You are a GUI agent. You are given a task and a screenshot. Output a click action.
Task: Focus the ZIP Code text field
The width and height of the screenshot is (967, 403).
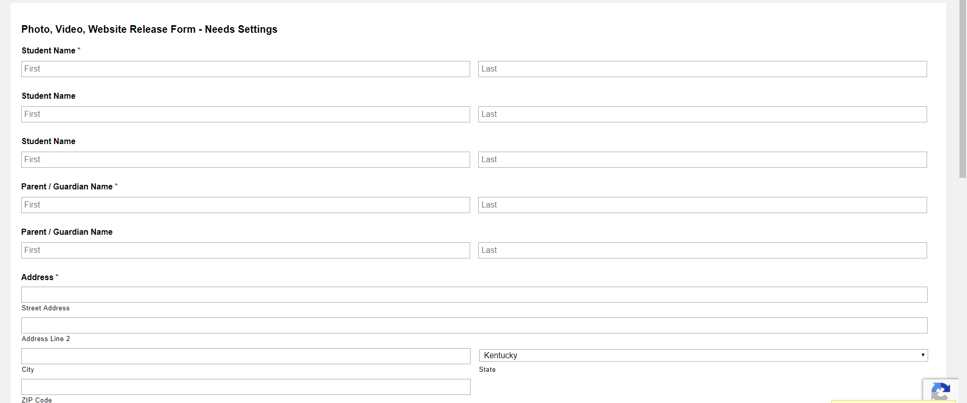pyautogui.click(x=246, y=387)
